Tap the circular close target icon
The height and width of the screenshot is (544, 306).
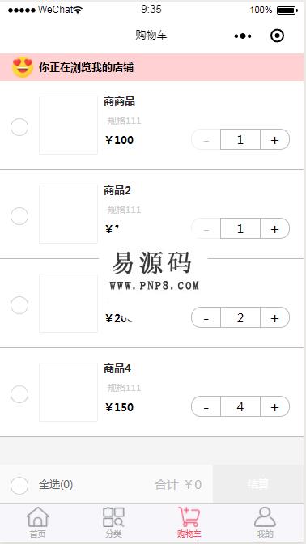pos(277,36)
